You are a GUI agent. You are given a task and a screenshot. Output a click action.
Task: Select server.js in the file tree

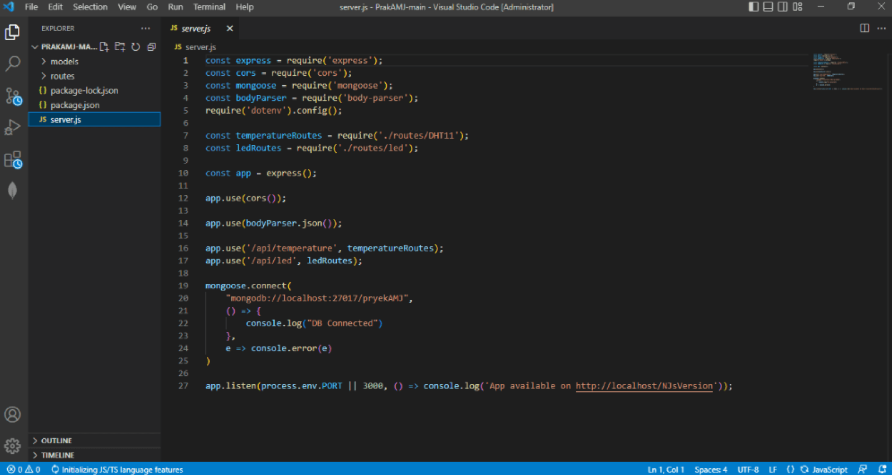pos(95,119)
